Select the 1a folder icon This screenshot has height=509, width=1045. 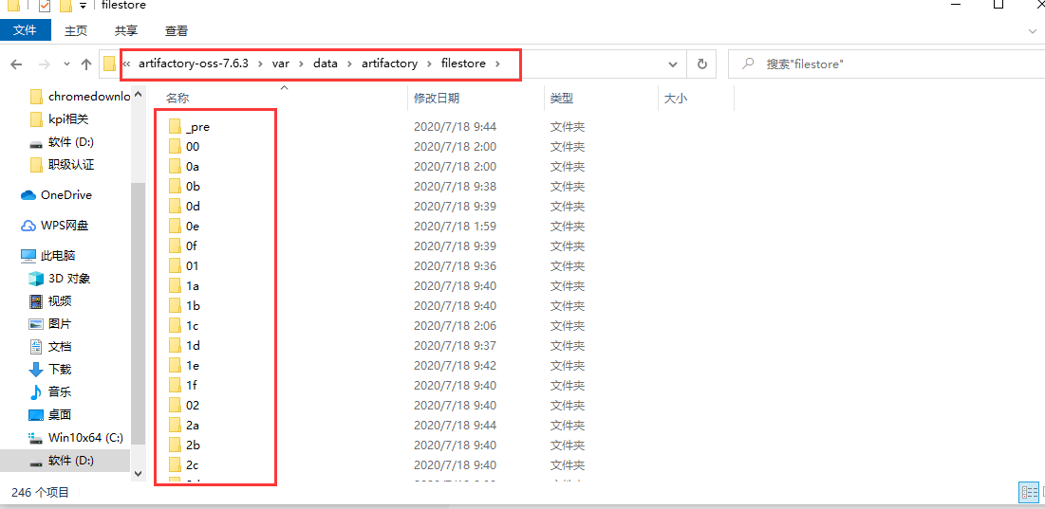176,286
